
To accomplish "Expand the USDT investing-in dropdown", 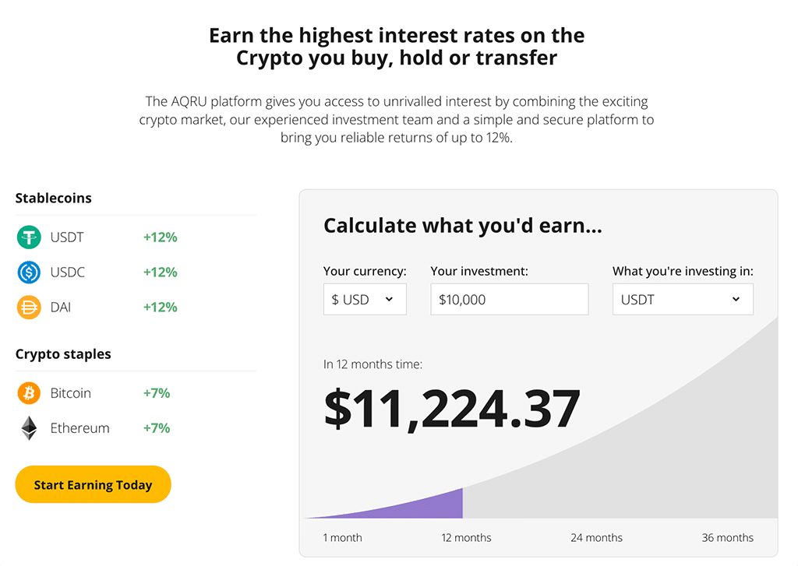I will coord(683,300).
